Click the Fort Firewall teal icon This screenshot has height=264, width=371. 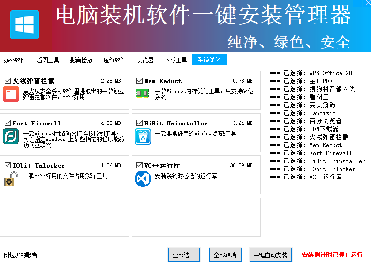(11, 136)
